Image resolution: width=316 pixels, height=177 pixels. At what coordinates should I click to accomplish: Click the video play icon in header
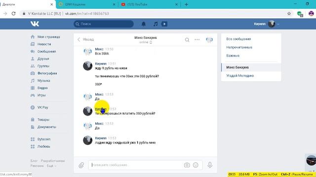click(x=164, y=24)
